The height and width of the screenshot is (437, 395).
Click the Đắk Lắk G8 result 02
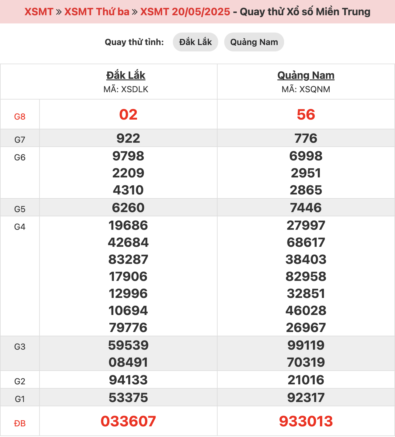click(128, 115)
